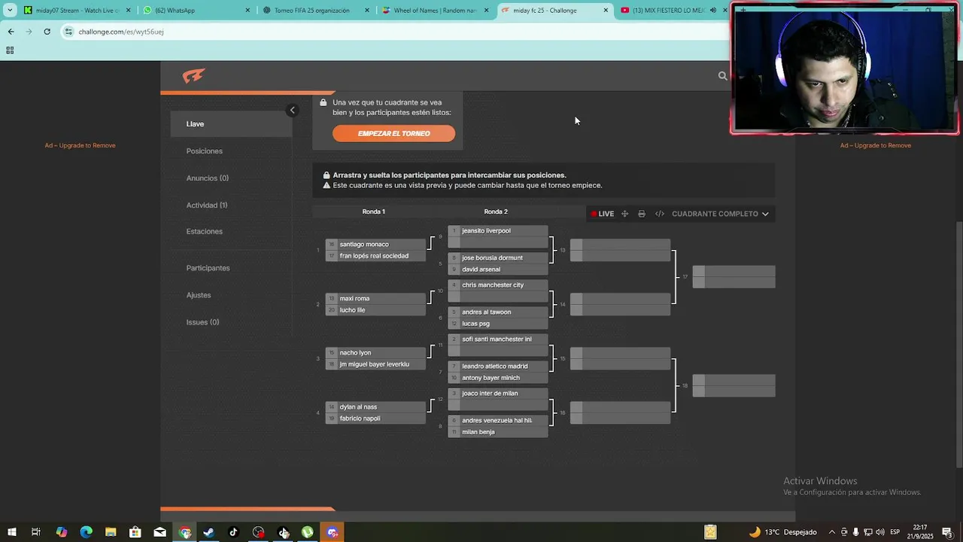The width and height of the screenshot is (963, 542).
Task: Open Issues (0) in the sidebar
Action: 203,322
